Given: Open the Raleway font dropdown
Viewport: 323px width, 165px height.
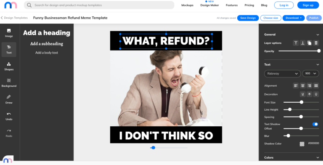Looking at the screenshot, I should click(282, 74).
